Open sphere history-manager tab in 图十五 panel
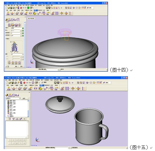This screenshot has height=151, width=155. tap(6, 95)
